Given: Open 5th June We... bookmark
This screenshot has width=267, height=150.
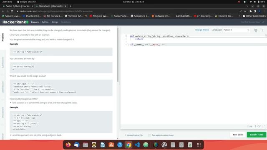Looking at the screenshot, I should [99, 16].
